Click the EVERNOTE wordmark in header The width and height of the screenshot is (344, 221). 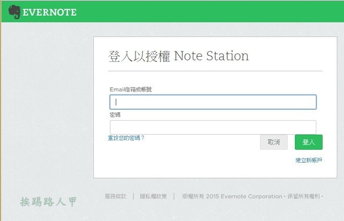(50, 12)
